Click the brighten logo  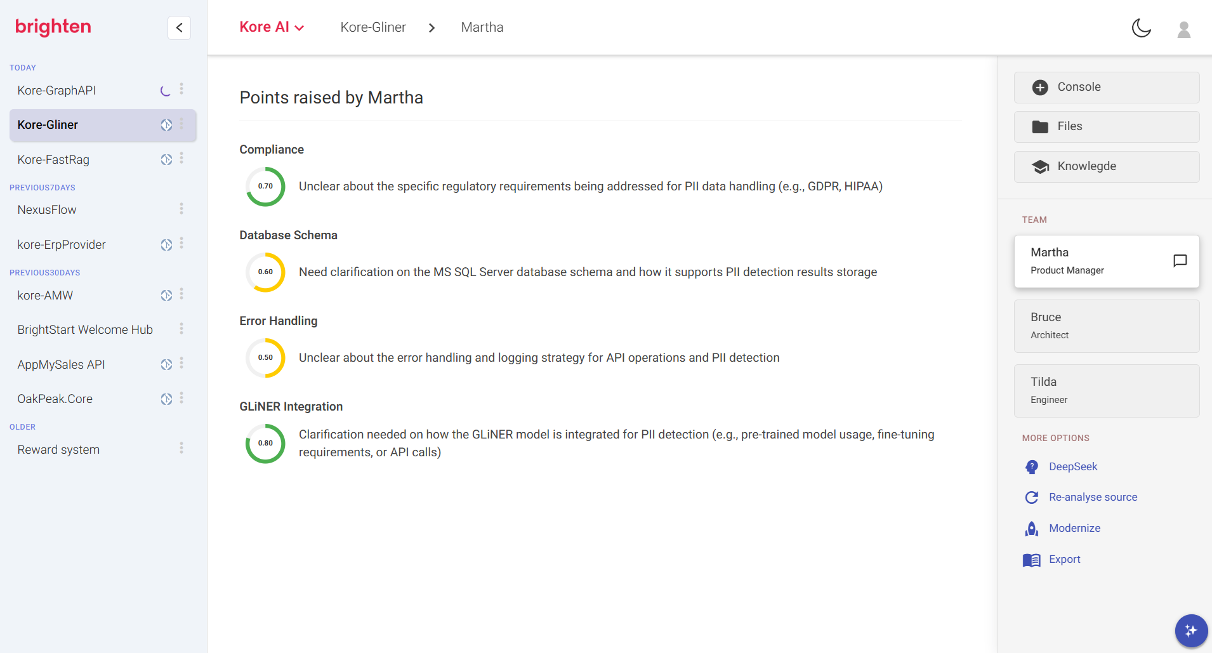(x=53, y=27)
